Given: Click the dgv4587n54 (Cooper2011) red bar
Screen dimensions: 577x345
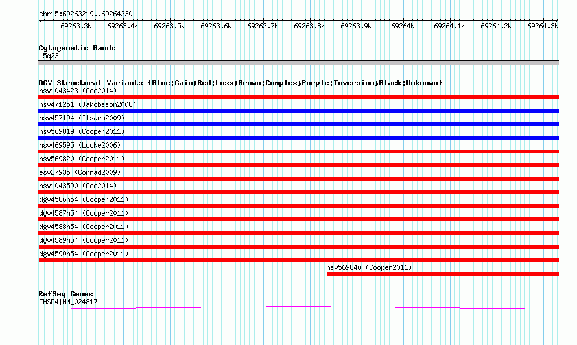Looking at the screenshot, I should click(298, 219).
